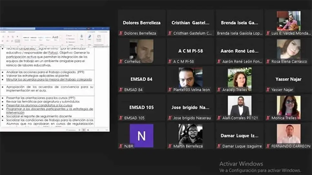Open the Editor tool in Word ribbon
The width and height of the screenshot is (312, 175).
click(x=89, y=38)
